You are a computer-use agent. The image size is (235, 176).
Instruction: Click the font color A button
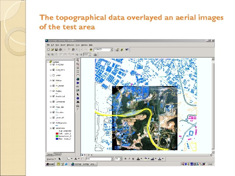point(138,159)
